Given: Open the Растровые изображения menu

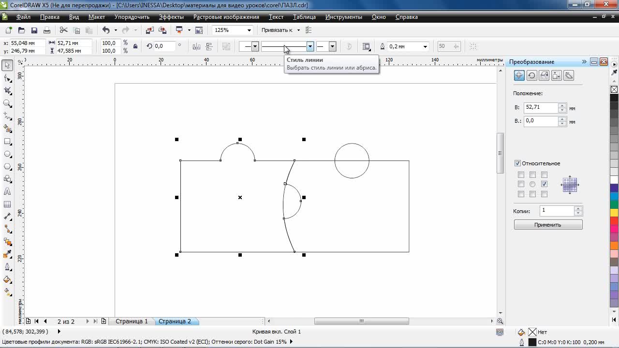Looking at the screenshot, I should click(x=226, y=17).
